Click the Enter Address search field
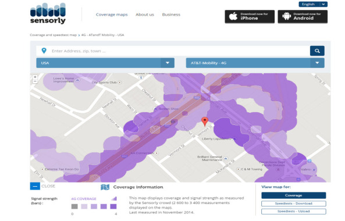 (173, 51)
